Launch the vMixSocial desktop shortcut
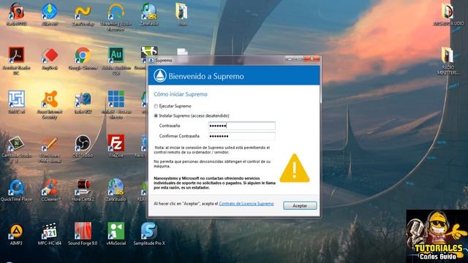468x263 pixels. coord(116,234)
